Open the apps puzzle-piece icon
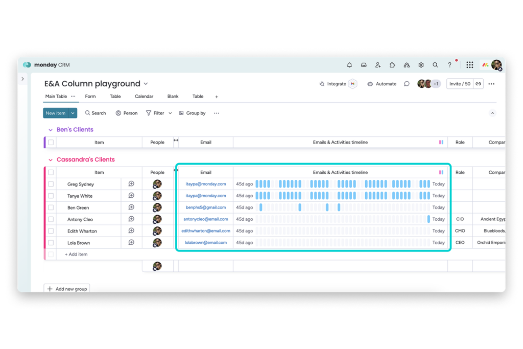Image resolution: width=523 pixels, height=349 pixels. (x=392, y=65)
